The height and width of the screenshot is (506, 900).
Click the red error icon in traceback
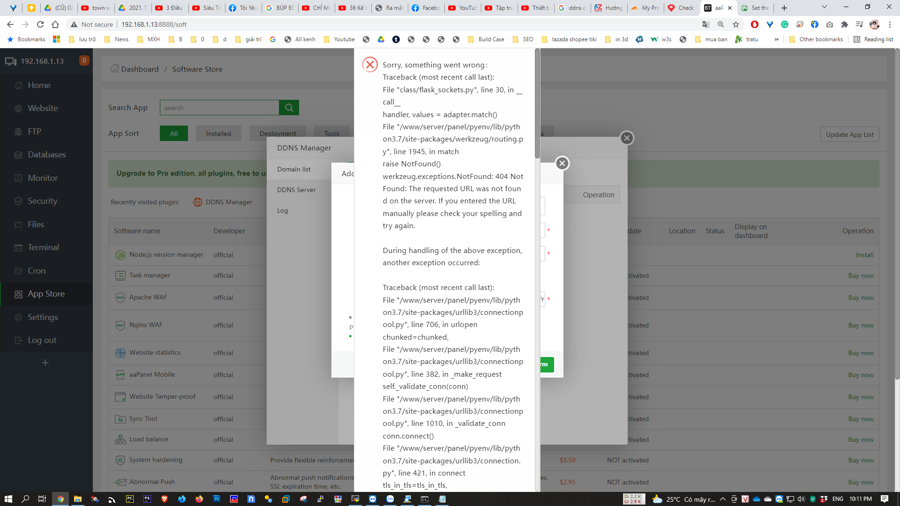pos(370,65)
